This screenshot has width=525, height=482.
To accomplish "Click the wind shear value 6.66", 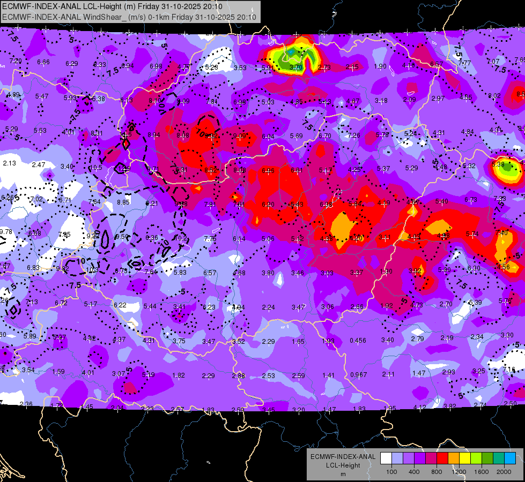I will [x=43, y=62].
